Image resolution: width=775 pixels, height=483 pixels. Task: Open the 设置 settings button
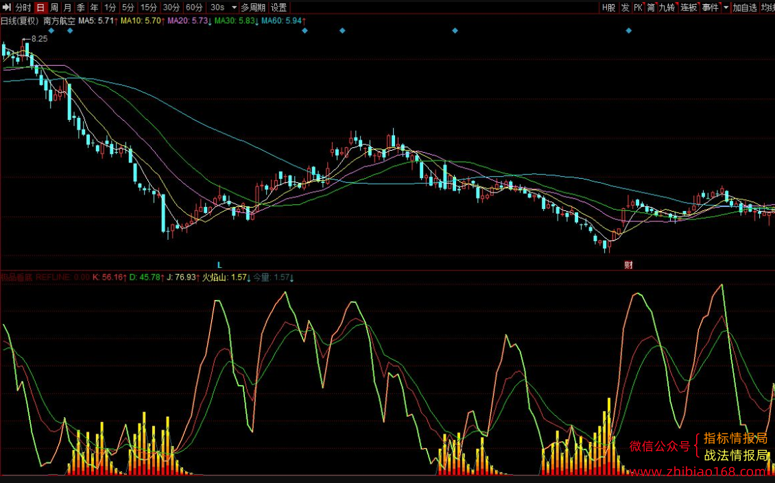pyautogui.click(x=278, y=8)
